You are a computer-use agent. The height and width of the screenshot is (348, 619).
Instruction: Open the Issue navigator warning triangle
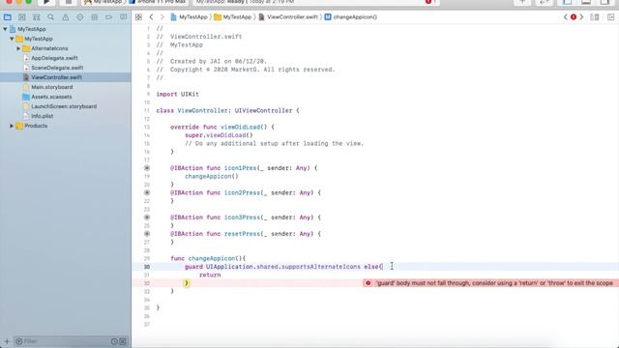tap(66, 17)
